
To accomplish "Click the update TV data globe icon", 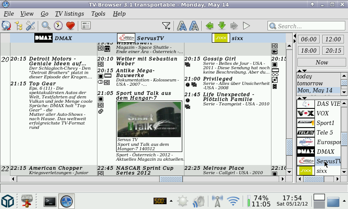I will [x=6, y=26].
